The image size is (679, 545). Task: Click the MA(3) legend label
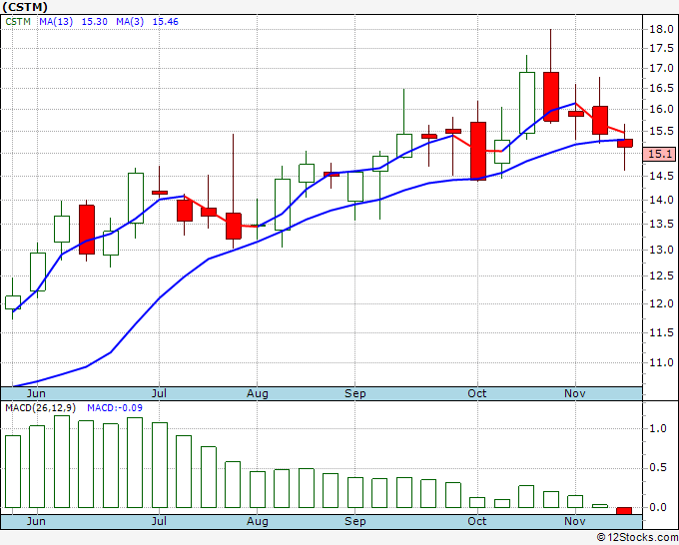130,22
